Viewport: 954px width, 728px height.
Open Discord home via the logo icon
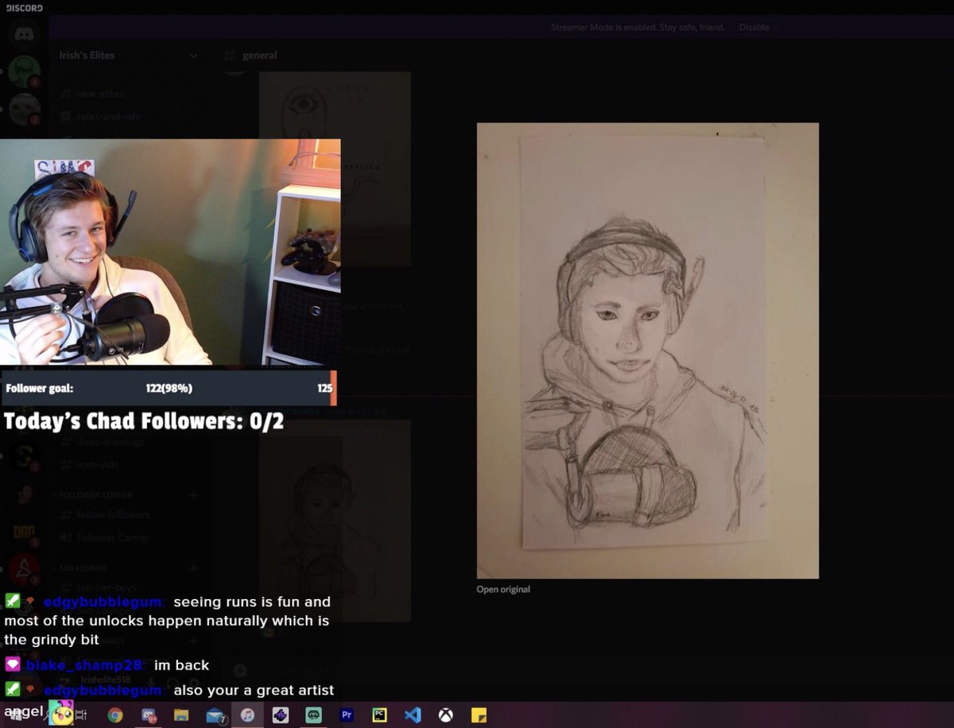click(x=25, y=35)
